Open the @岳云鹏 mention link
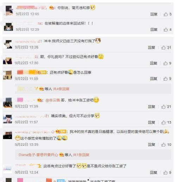176x182 pixels. coord(53,100)
